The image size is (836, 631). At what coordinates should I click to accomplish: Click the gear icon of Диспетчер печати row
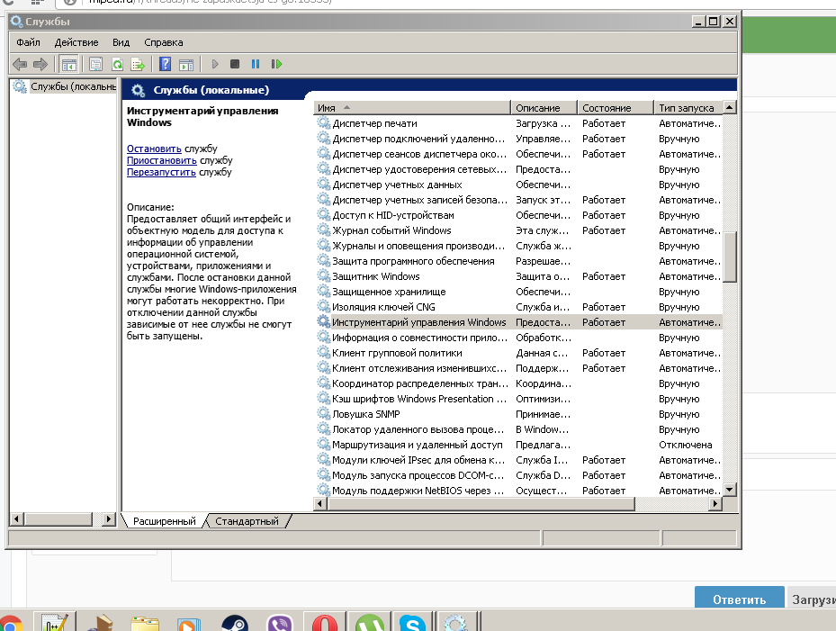pyautogui.click(x=323, y=123)
